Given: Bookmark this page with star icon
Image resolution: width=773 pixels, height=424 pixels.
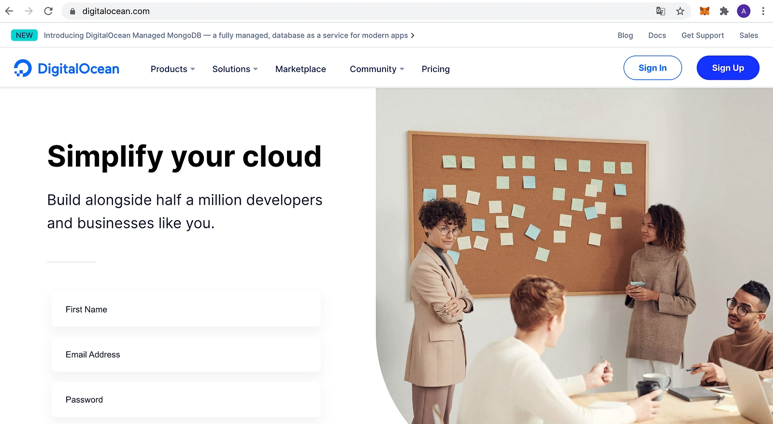Looking at the screenshot, I should pos(680,11).
